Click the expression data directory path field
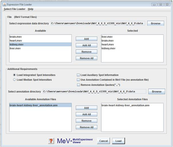Image resolution: width=173 pixels, height=147 pixels. tap(98, 23)
